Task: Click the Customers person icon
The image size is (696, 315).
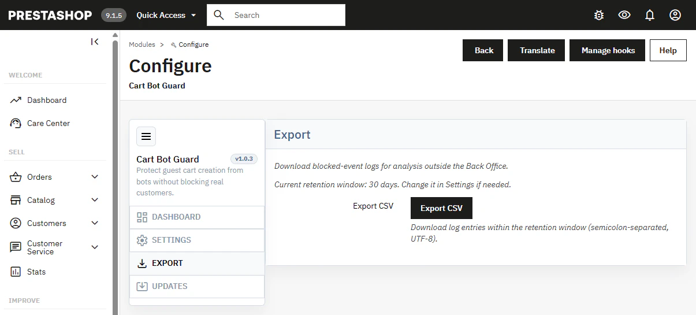Action: 16,223
